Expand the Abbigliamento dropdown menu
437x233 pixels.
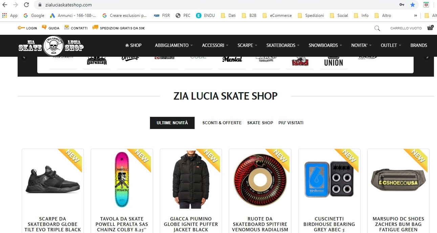pyautogui.click(x=174, y=45)
